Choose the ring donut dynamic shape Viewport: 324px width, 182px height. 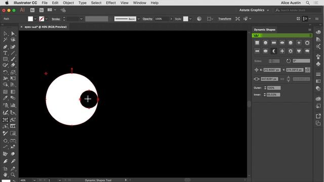tap(307, 42)
